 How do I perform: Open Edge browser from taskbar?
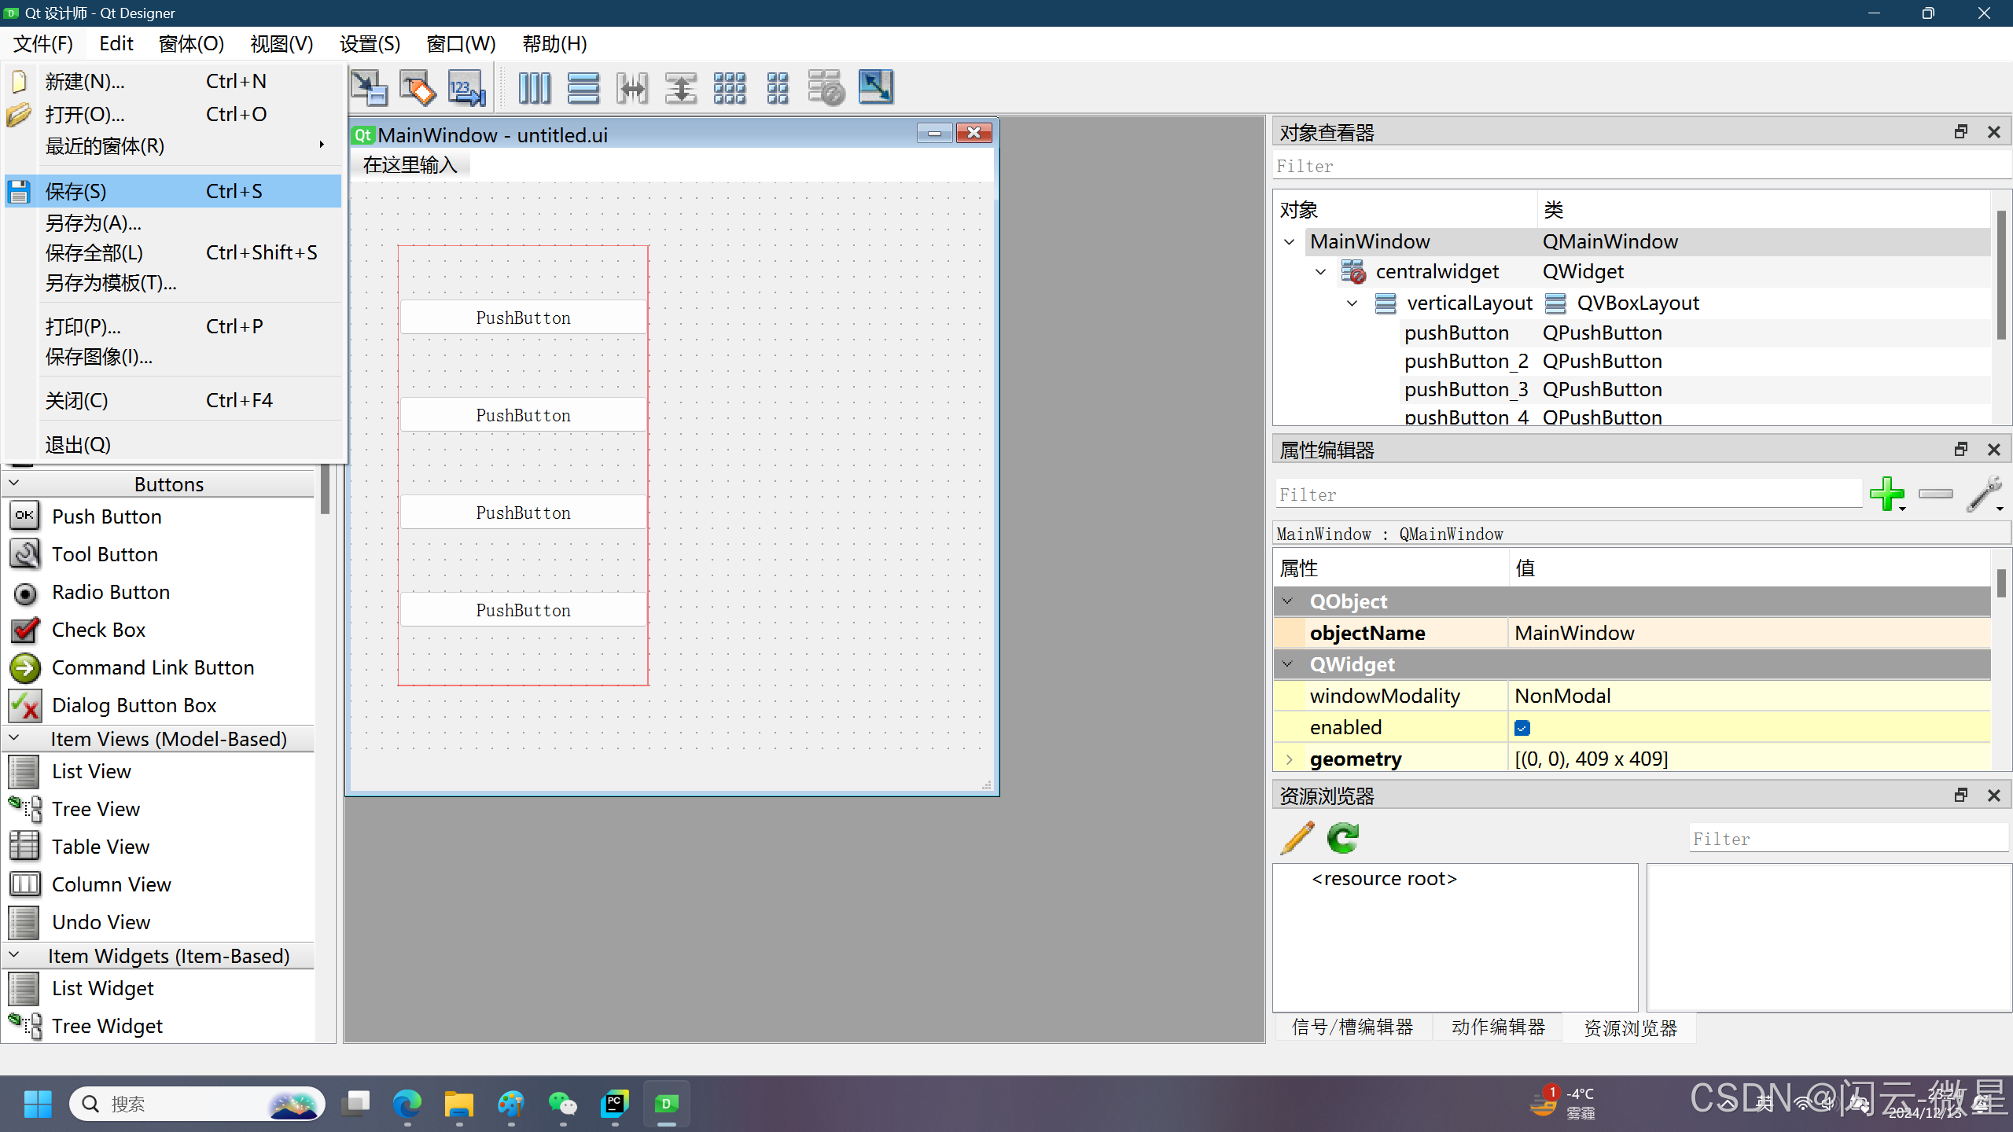tap(407, 1104)
